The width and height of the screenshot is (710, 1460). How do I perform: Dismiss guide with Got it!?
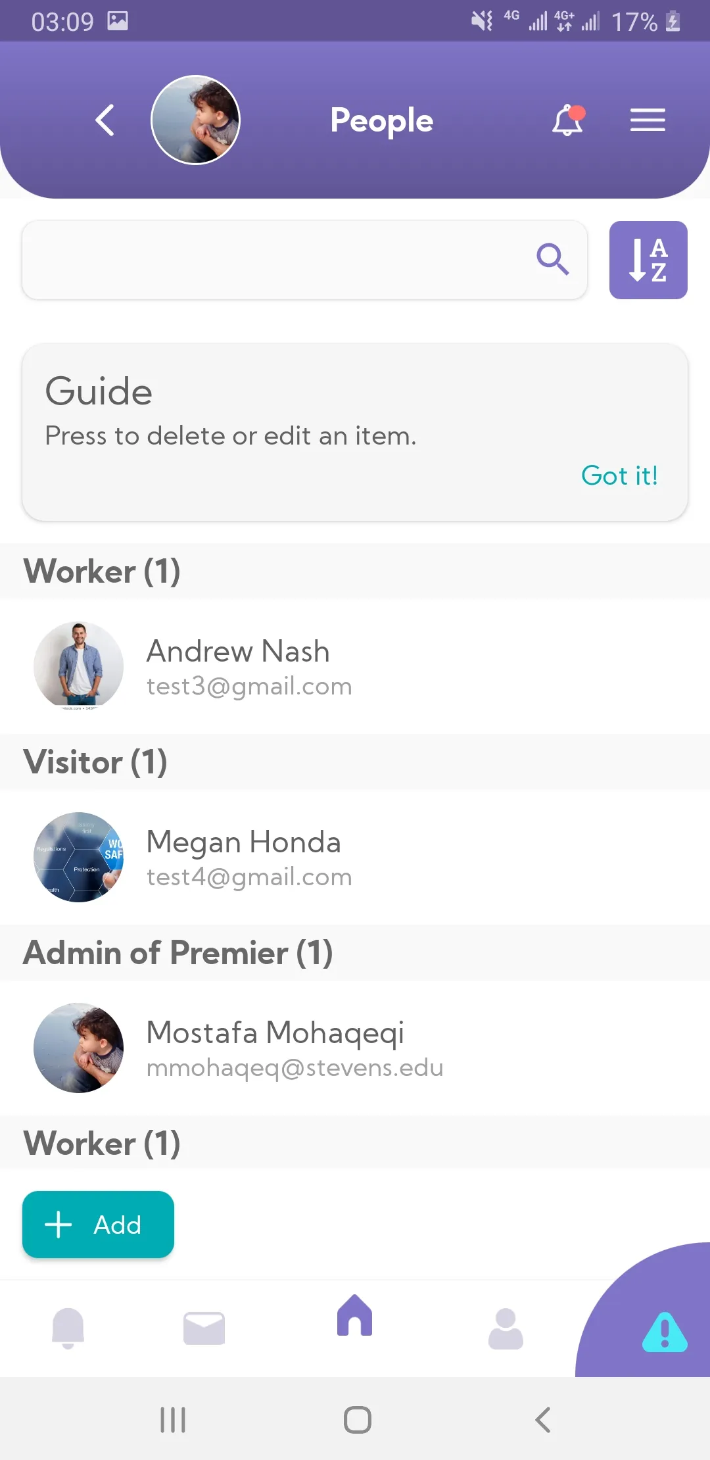pyautogui.click(x=619, y=475)
